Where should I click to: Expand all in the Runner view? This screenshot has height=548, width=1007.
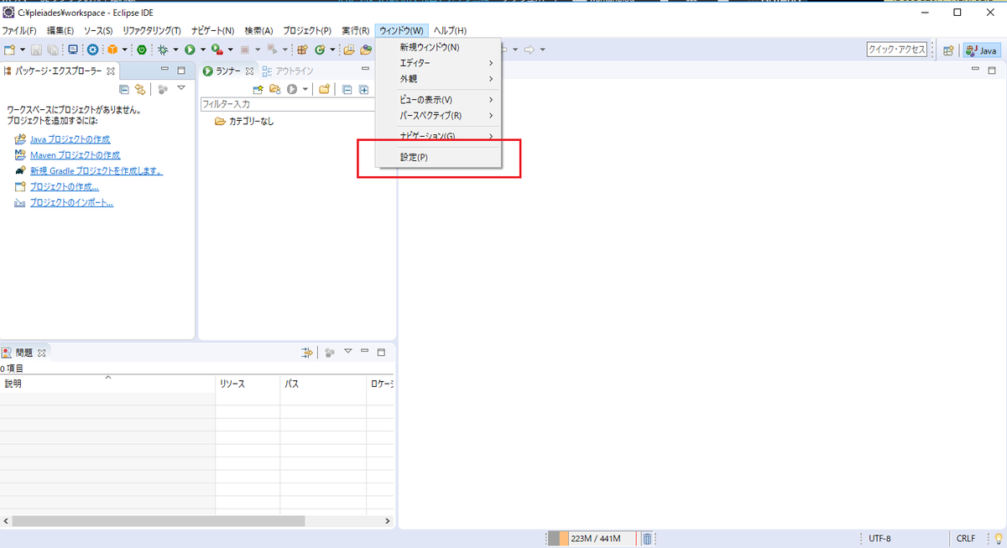[364, 89]
